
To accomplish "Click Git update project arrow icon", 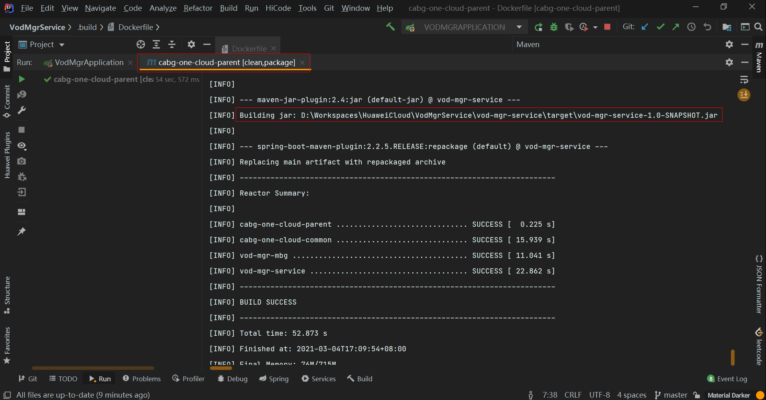I will 645,27.
